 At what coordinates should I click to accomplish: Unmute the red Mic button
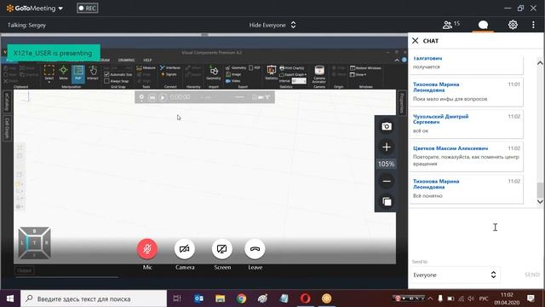coord(147,249)
